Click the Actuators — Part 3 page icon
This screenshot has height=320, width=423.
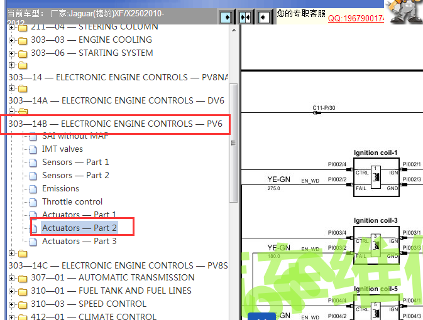click(33, 242)
